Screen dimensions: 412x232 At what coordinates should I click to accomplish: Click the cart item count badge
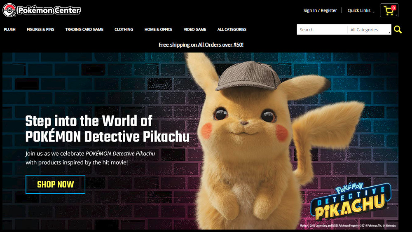[394, 8]
